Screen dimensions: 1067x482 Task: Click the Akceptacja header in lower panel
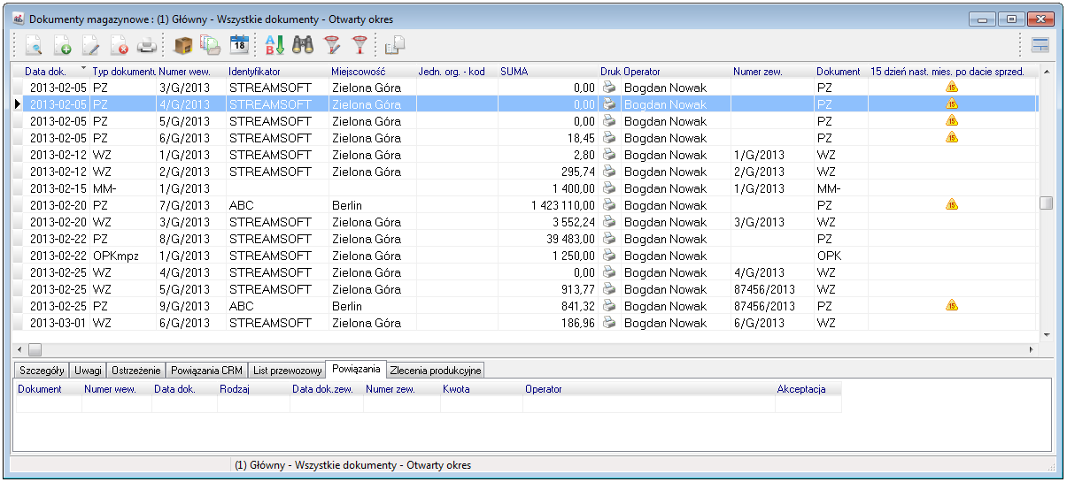[808, 389]
